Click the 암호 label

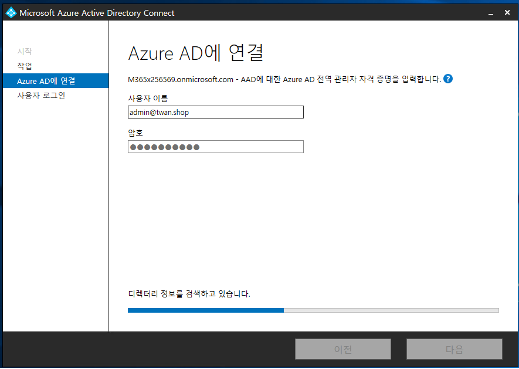135,133
